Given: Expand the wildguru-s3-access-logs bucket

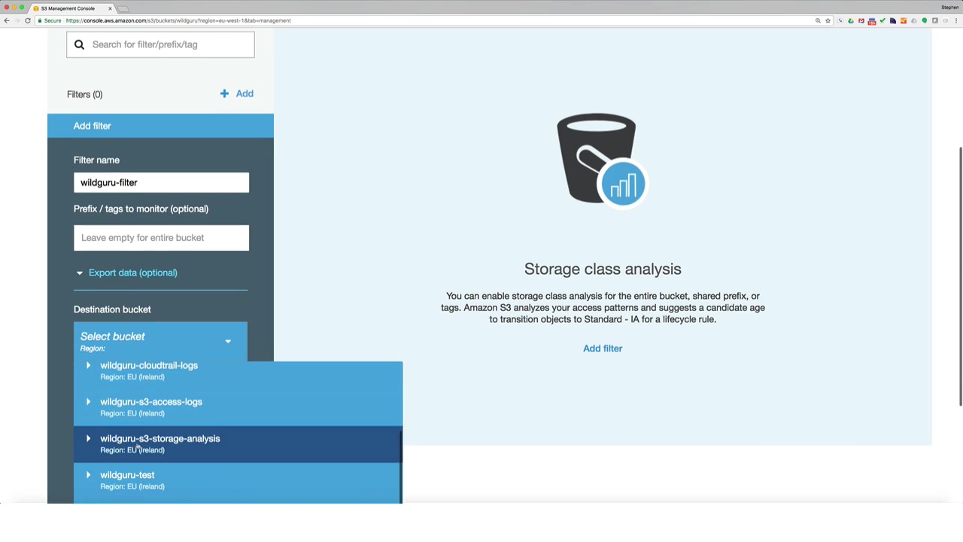Looking at the screenshot, I should 88,402.
